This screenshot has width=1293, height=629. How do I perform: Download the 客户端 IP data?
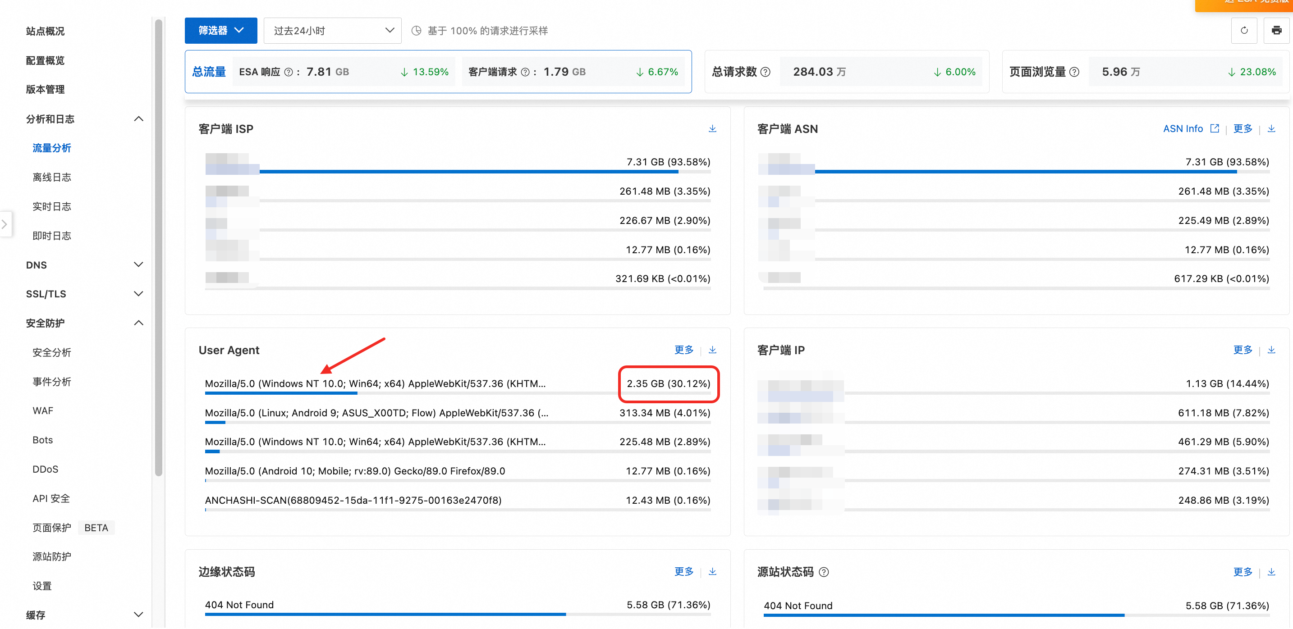[x=1270, y=350]
